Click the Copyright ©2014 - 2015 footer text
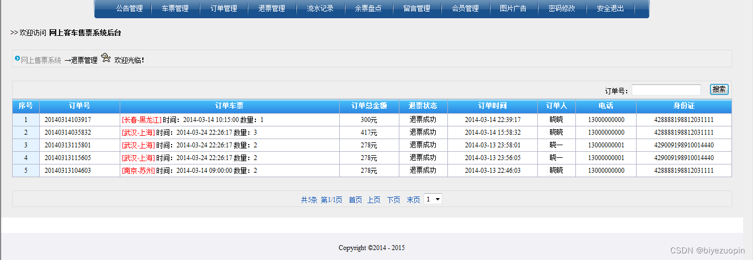Viewport: 753px width, 260px height. [x=372, y=248]
